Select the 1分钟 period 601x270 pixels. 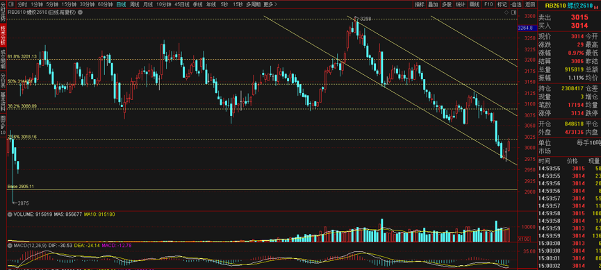coord(37,5)
